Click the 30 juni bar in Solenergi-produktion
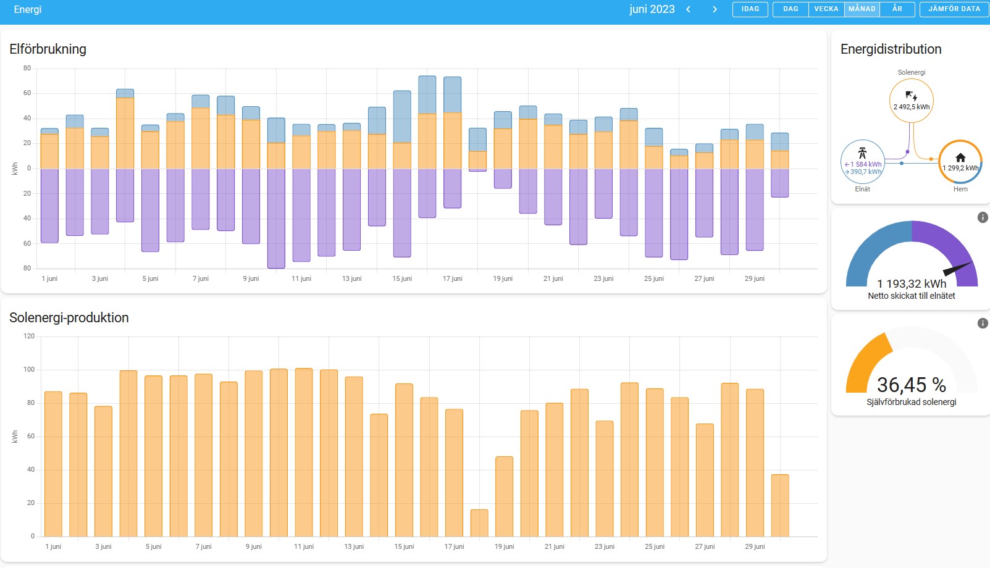Screen dimensions: 990x568 [780, 506]
